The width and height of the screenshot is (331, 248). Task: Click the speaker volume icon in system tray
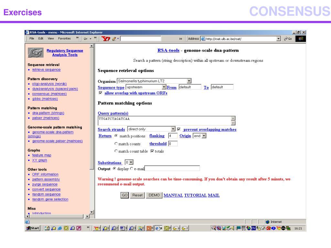point(233,228)
